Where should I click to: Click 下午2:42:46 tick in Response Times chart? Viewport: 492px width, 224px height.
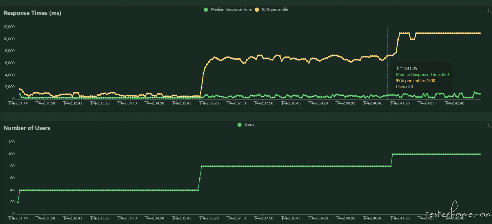tap(454, 103)
